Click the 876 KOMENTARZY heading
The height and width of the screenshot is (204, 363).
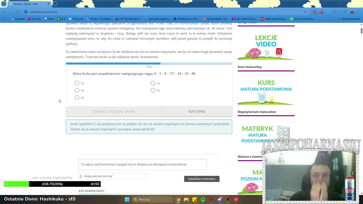(x=92, y=191)
